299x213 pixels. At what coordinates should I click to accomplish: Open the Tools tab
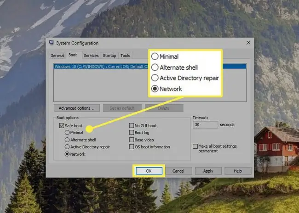tap(125, 56)
